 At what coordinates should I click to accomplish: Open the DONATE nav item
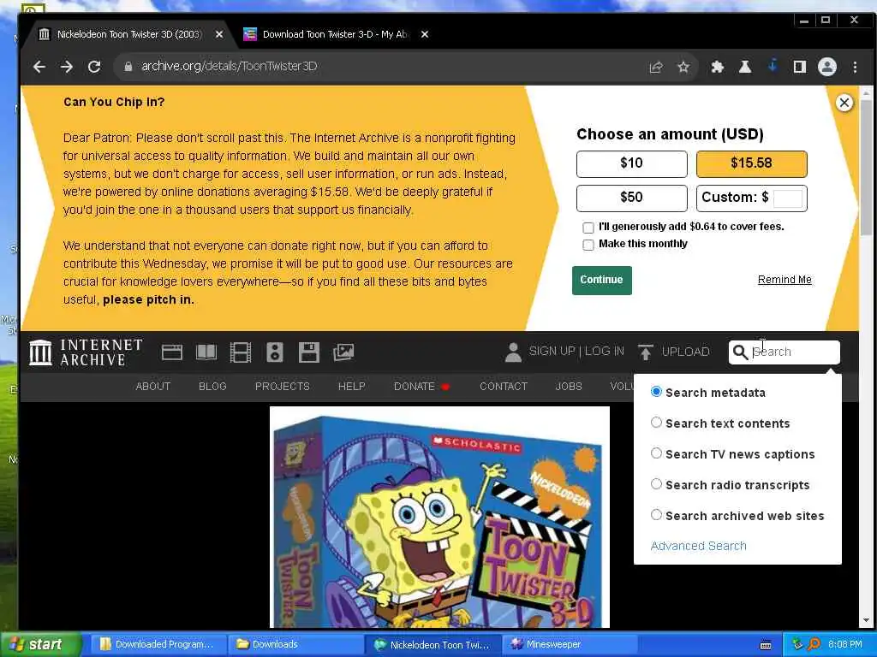421,386
